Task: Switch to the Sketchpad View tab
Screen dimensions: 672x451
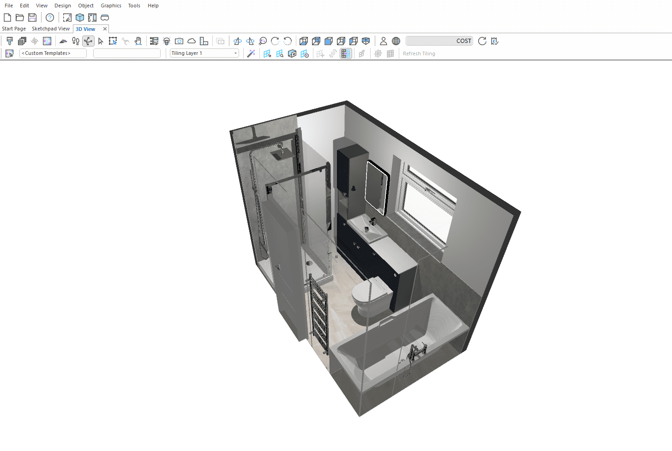Action: (x=51, y=29)
